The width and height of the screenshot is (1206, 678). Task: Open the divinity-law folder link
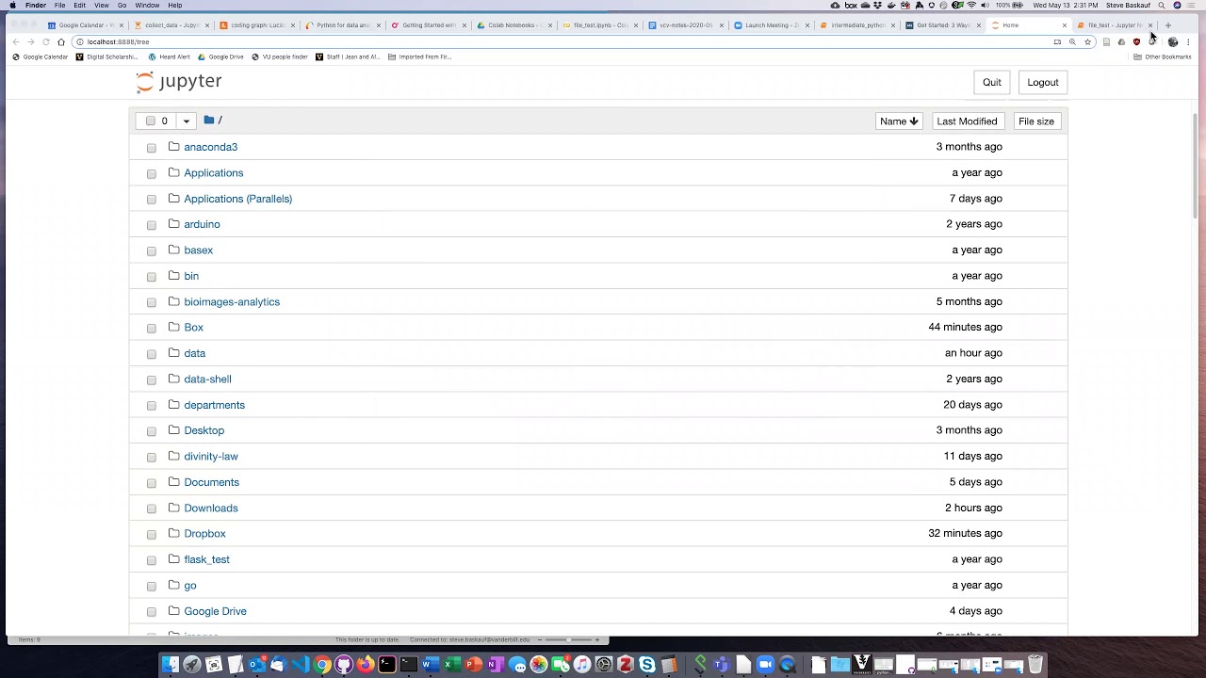211,456
